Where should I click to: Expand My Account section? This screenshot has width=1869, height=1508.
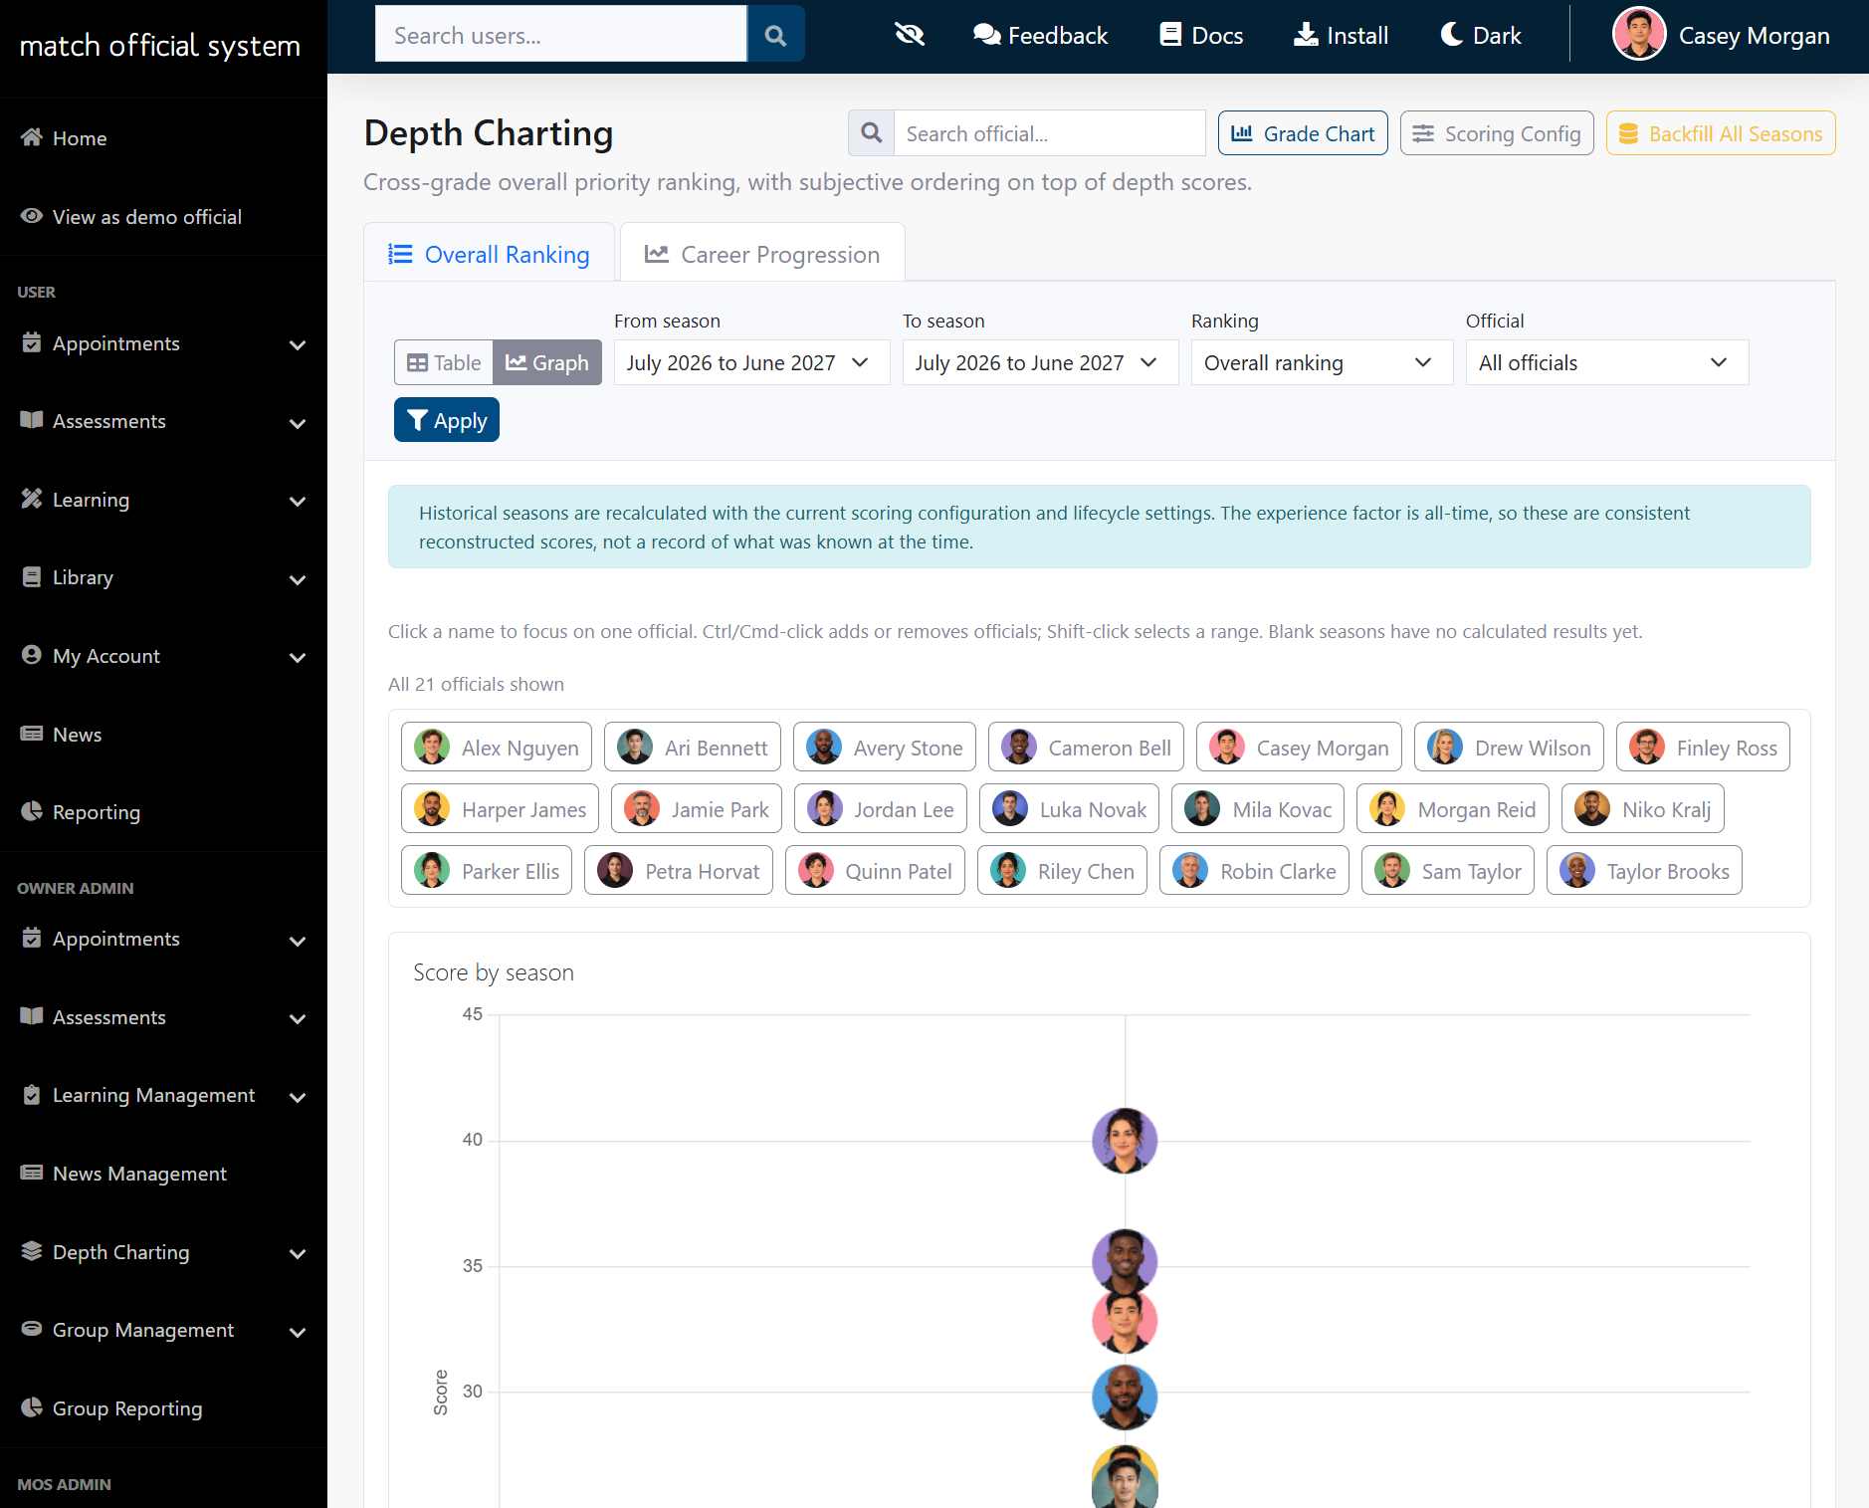(x=163, y=656)
